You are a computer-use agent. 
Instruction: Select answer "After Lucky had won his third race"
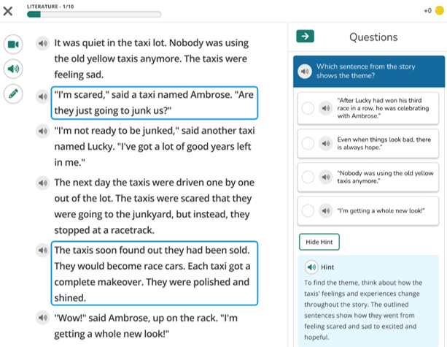pos(308,108)
